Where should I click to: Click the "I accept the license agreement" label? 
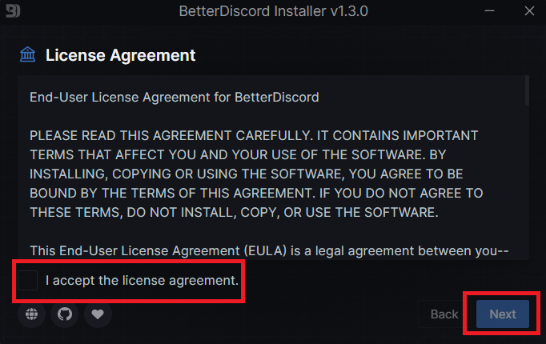point(142,281)
